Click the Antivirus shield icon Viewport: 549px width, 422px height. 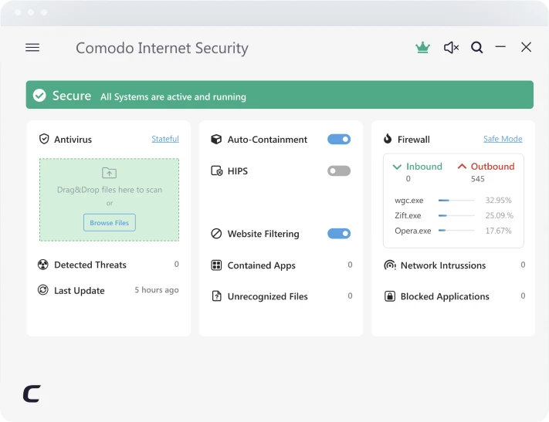pyautogui.click(x=44, y=139)
